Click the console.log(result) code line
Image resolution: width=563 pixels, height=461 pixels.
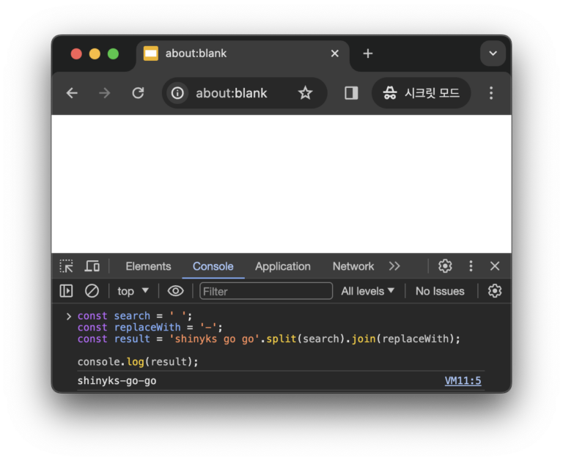[138, 362]
